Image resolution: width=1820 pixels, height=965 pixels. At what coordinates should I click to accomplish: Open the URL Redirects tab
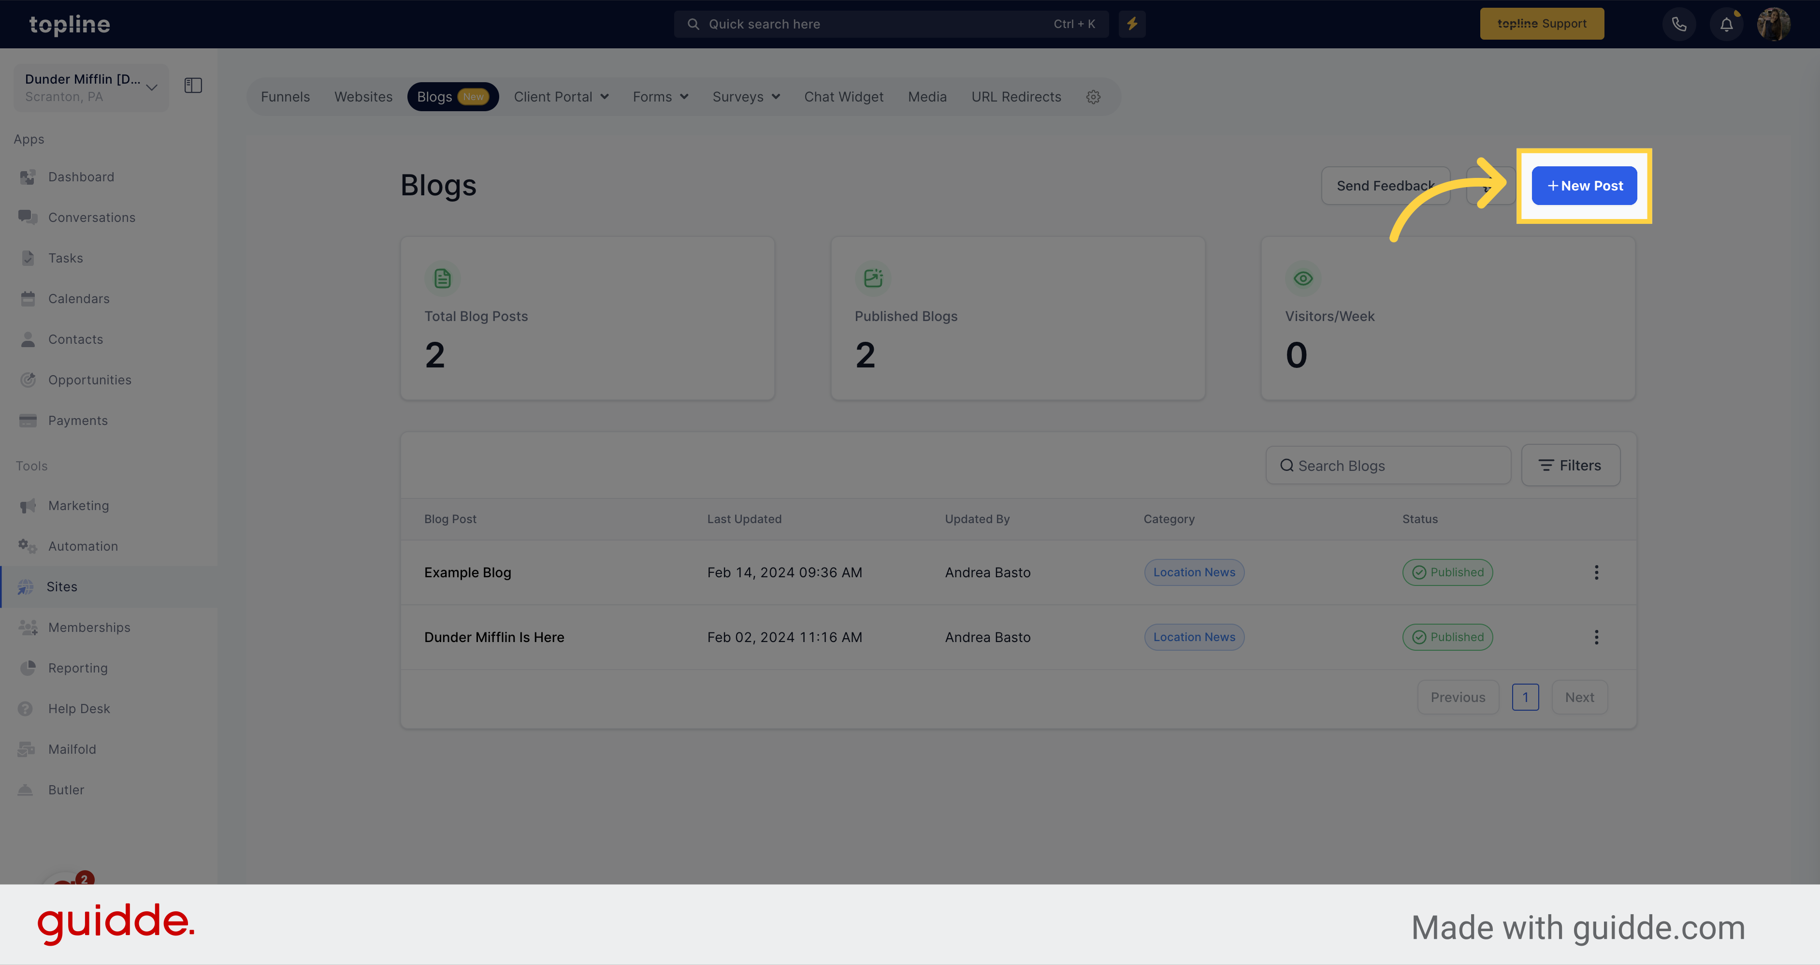(1016, 97)
